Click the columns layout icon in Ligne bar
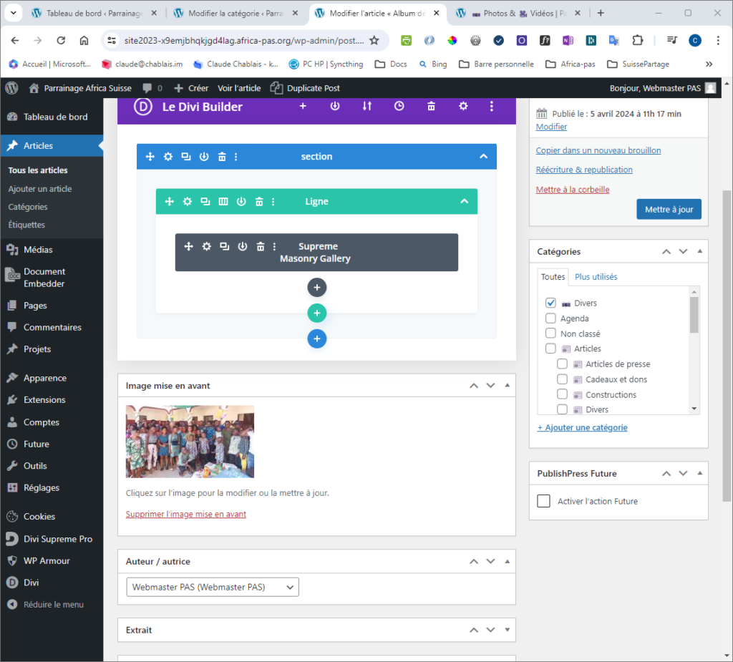The image size is (733, 662). click(223, 202)
